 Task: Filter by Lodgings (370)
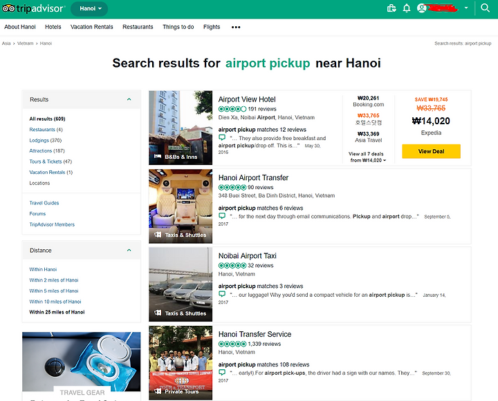45,140
